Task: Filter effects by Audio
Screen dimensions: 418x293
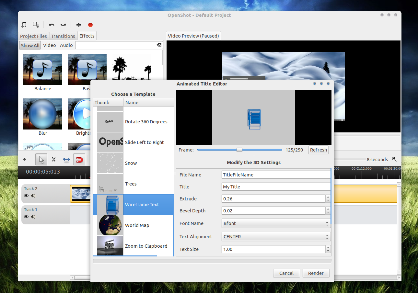Action: coord(66,45)
